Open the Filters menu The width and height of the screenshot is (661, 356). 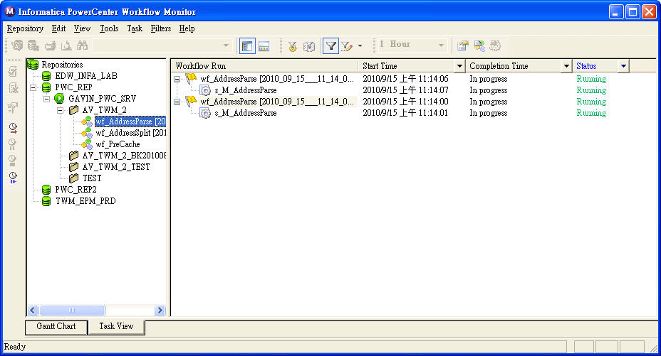tap(160, 28)
